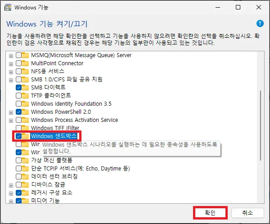Select the Windows 샌드박스 label
270x224 pixels.
(54, 136)
